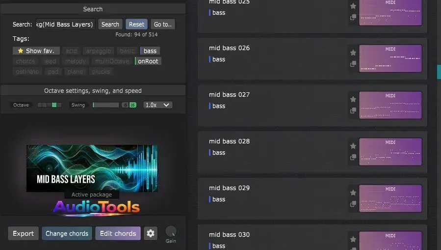Open settings with the gear icon
The width and height of the screenshot is (441, 250).
coord(151,233)
